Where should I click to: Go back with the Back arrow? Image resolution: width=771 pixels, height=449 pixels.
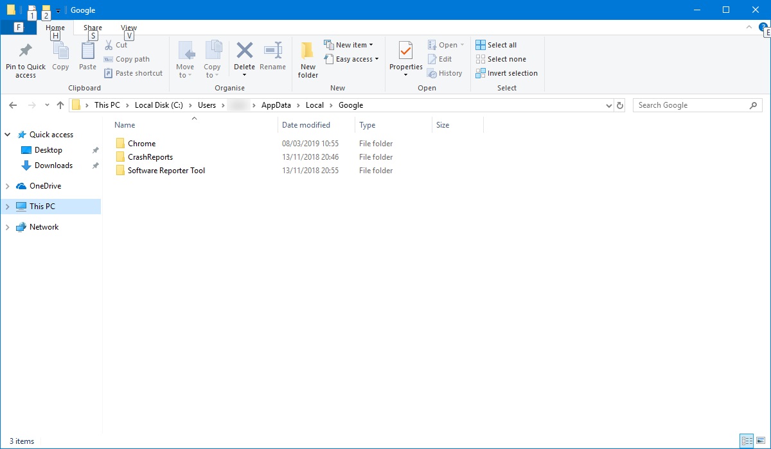click(x=13, y=105)
